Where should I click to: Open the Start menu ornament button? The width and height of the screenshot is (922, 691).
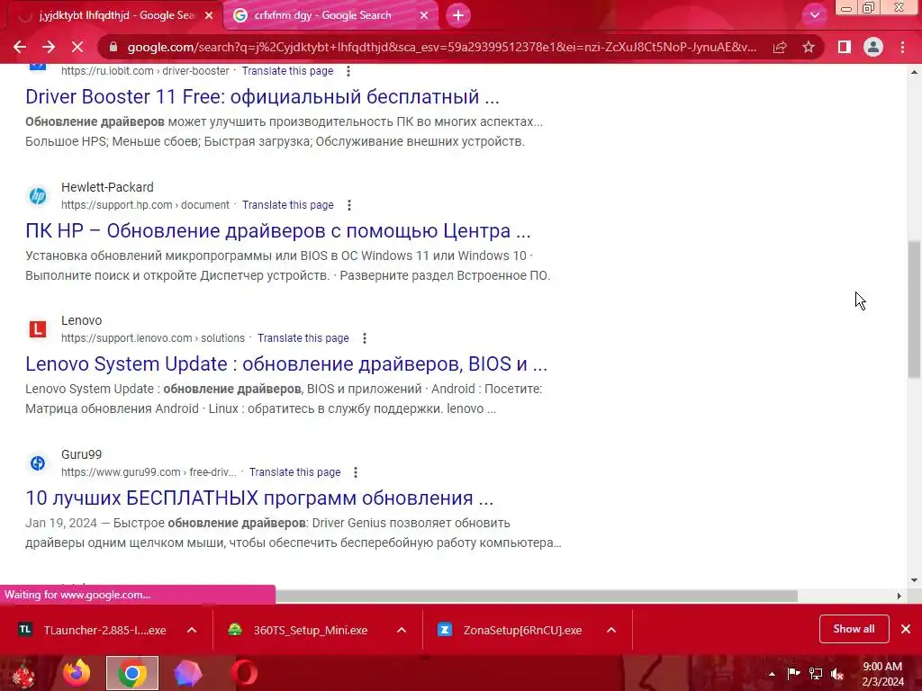pos(23,673)
